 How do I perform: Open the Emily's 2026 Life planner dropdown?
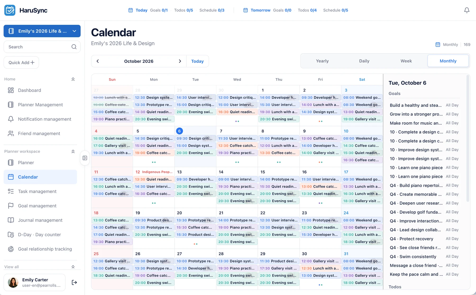42,31
